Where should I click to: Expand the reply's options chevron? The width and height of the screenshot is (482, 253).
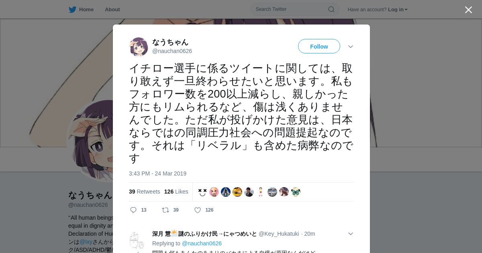[351, 234]
